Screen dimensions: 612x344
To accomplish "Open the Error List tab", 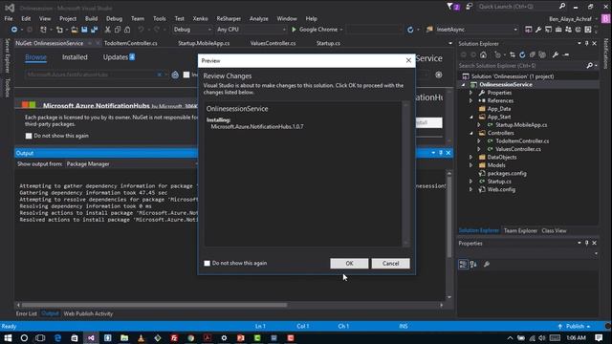I will (x=26, y=313).
